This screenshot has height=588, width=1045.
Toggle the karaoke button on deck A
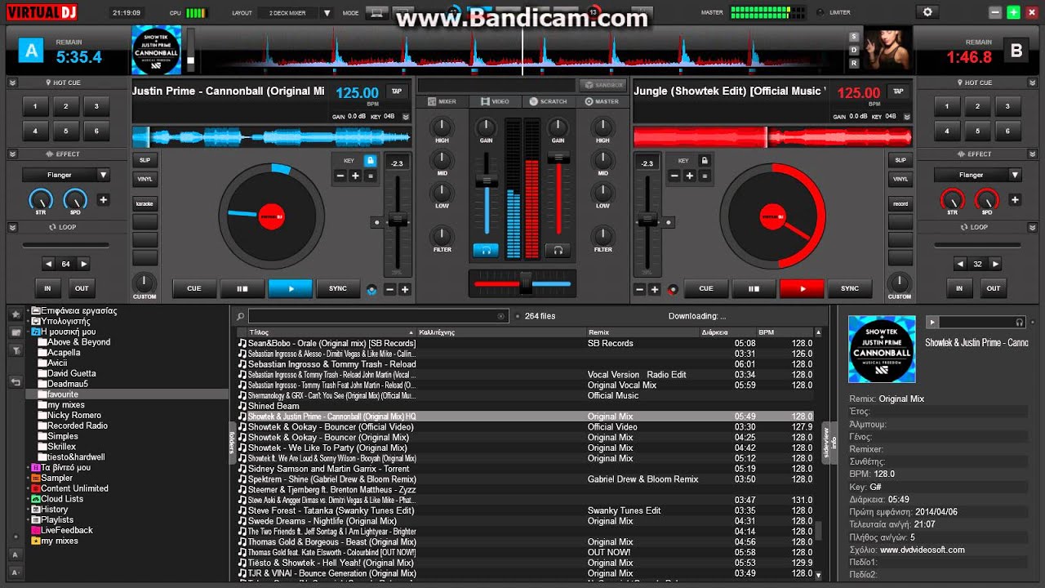tap(145, 203)
